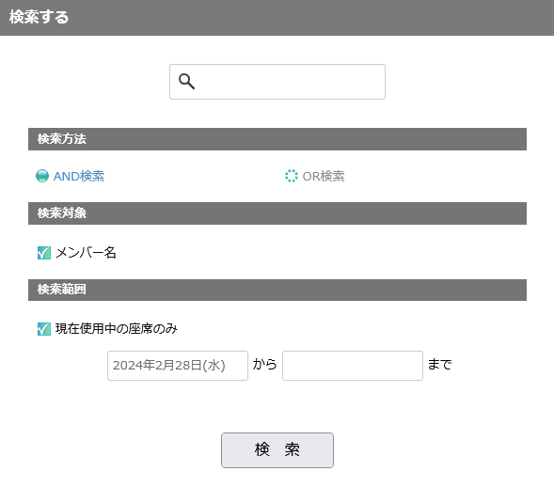Click the AND検索 text label
This screenshot has width=554, height=487.
[79, 176]
